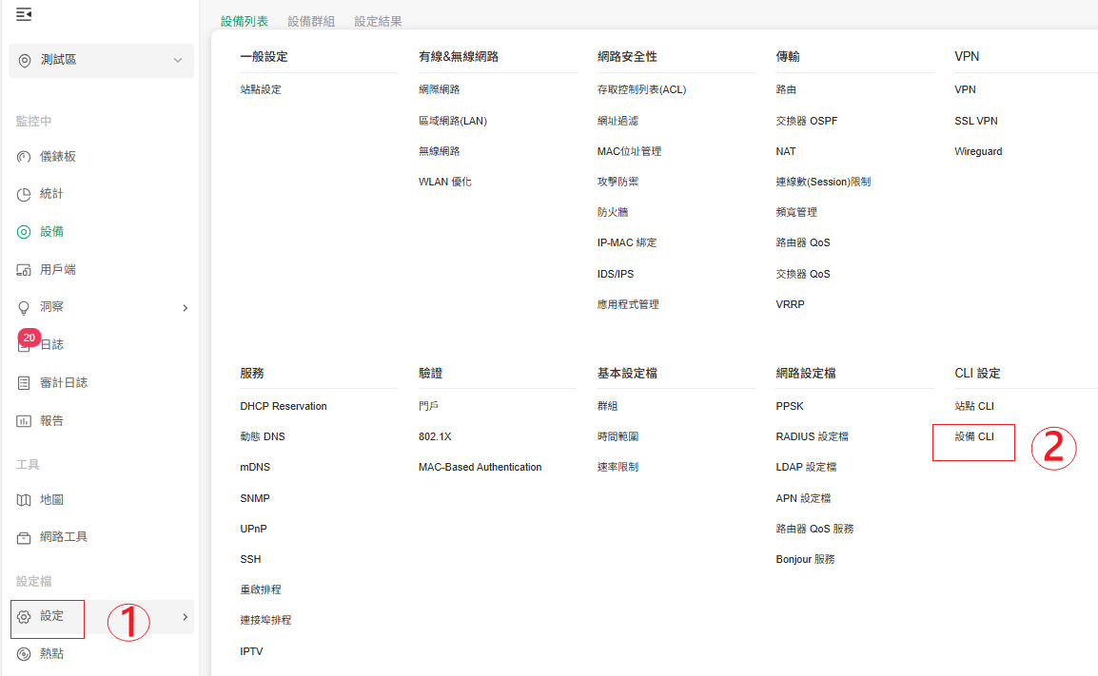The image size is (1098, 676).
Task: Open 網際網路 settings
Action: (x=439, y=89)
